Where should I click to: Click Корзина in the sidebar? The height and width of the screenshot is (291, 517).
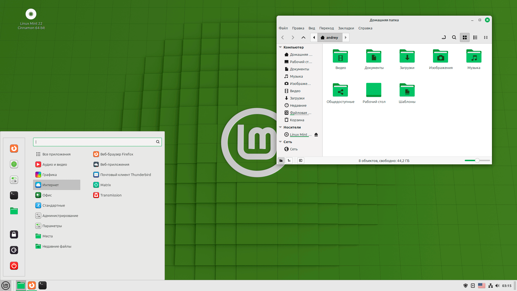[297, 120]
